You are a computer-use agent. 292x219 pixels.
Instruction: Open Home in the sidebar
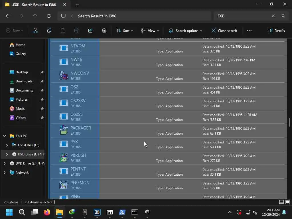coord(20,45)
